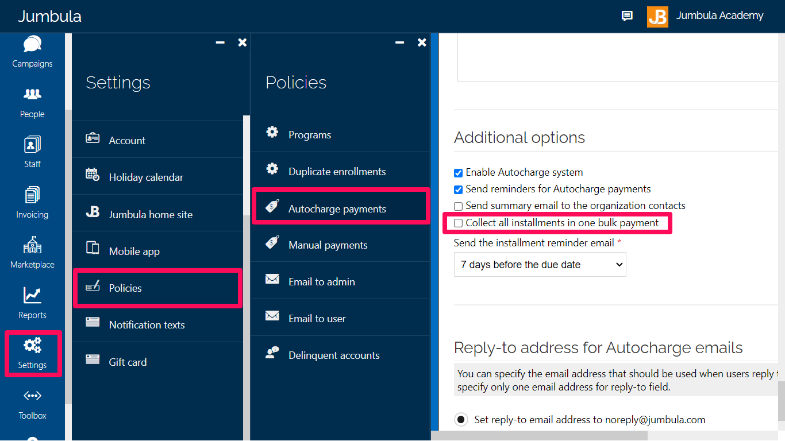Open Account settings menu item
Viewport: 785px width, 441px height.
(157, 140)
